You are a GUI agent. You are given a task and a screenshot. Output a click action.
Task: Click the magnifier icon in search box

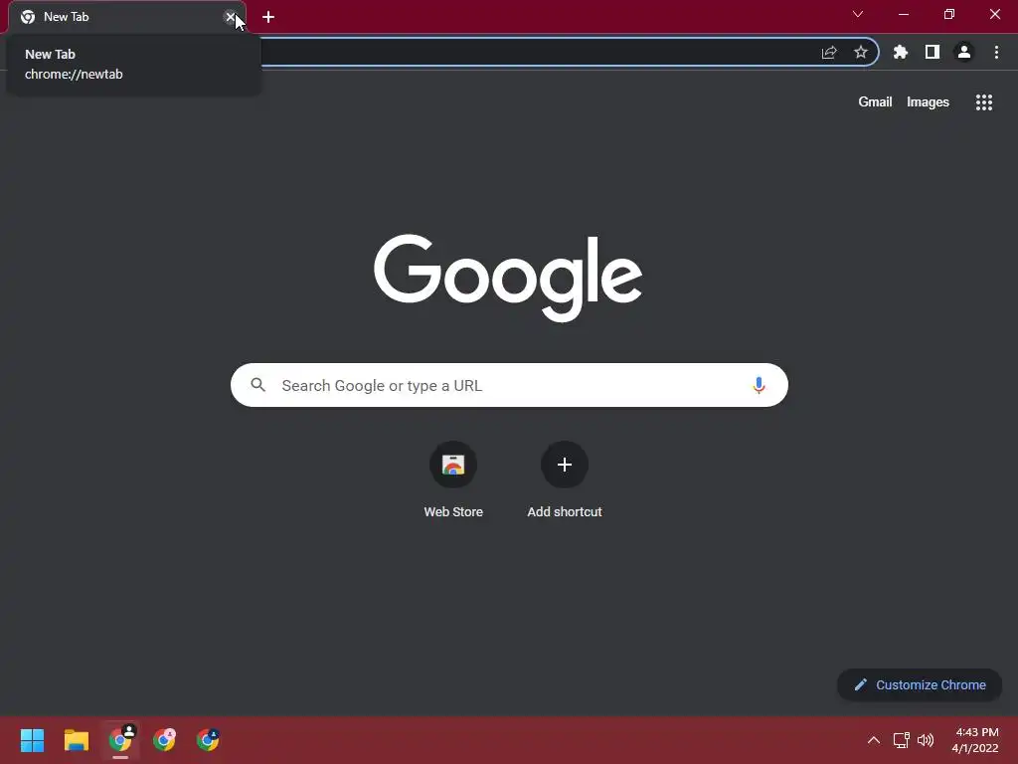pyautogui.click(x=258, y=385)
